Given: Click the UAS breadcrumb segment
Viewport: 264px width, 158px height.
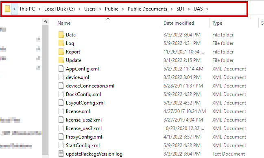Looking at the screenshot, I should pos(198,9).
